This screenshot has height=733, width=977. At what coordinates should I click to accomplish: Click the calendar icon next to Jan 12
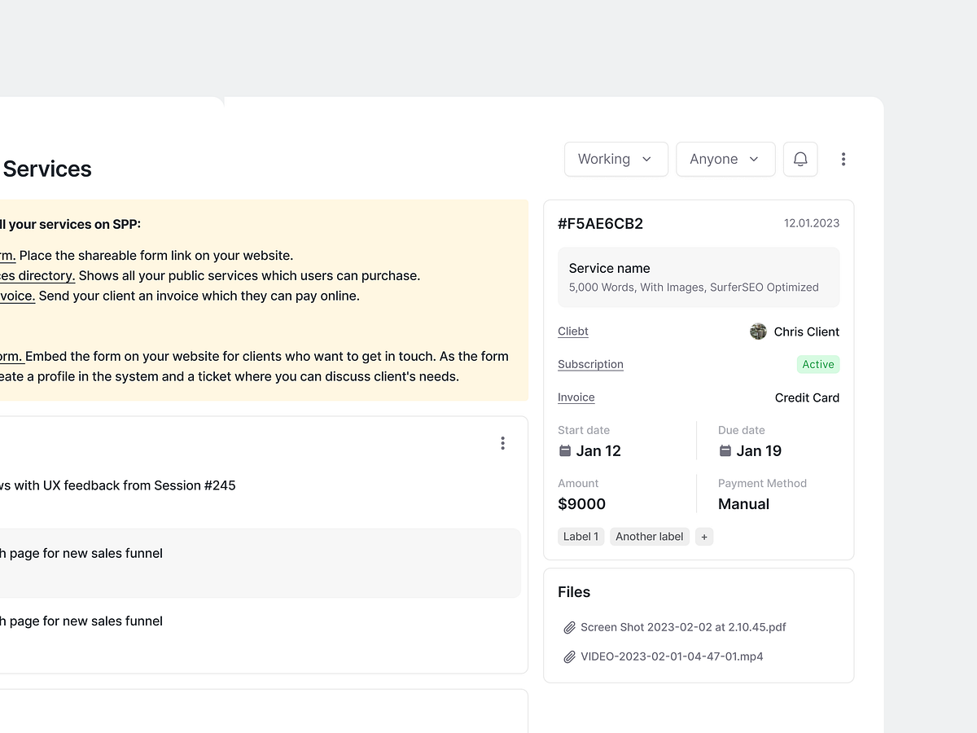click(x=563, y=450)
